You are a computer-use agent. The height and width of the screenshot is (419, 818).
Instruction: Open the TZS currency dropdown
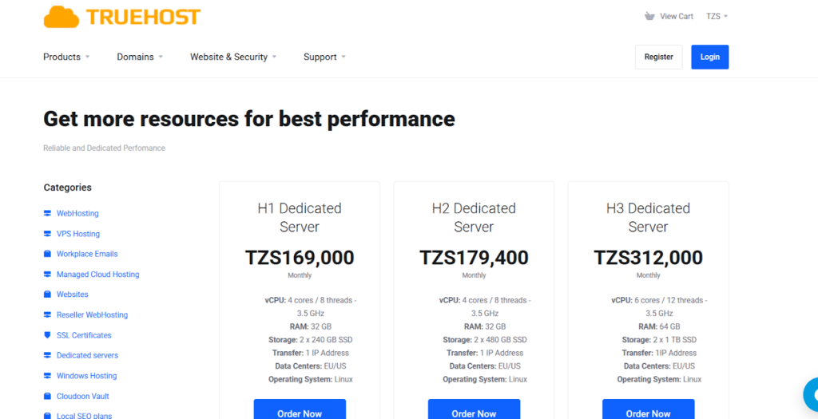pos(717,16)
